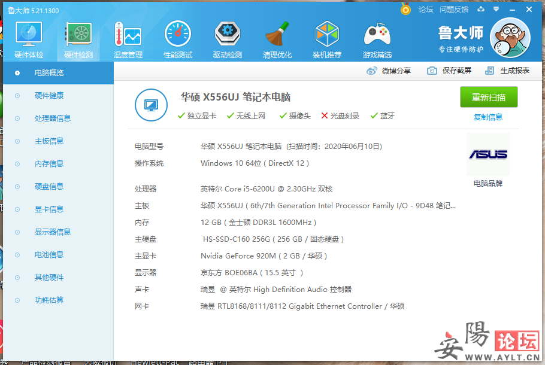Open 温度管理 temperature management icon
This screenshot has height=365, width=545.
point(128,39)
